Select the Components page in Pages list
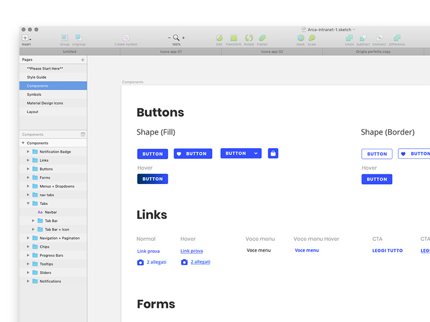The image size is (430, 322). [53, 86]
